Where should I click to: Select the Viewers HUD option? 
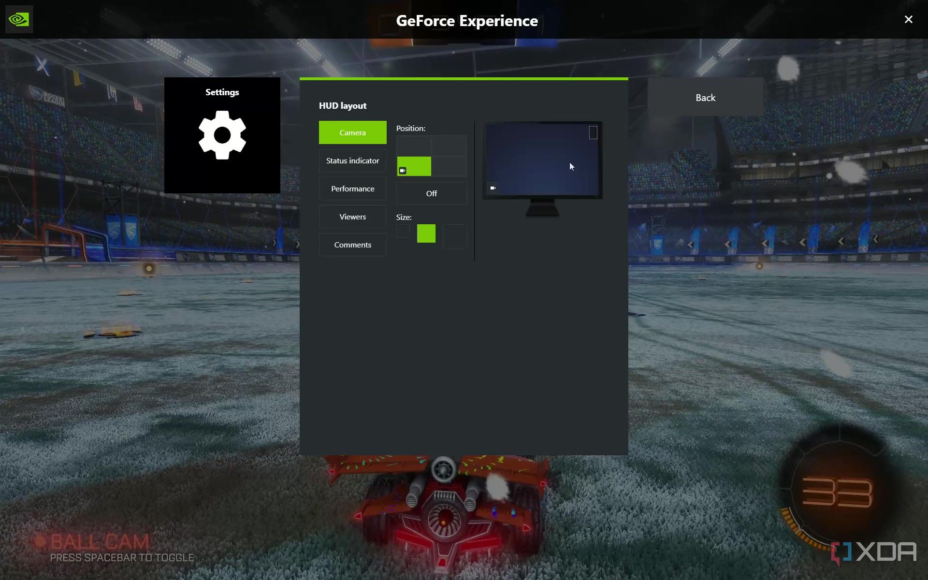pos(353,217)
